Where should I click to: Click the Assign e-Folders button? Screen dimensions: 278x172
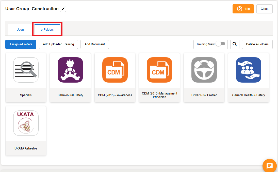coord(21,44)
